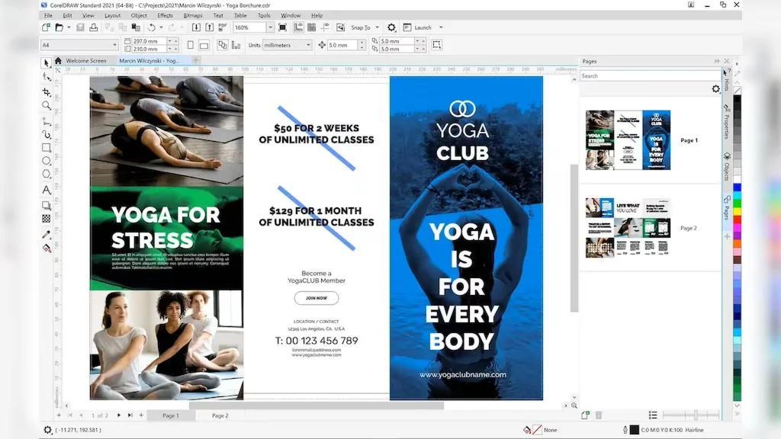Viewport: 781px width, 439px height.
Task: Open the Layout menu
Action: pos(112,15)
